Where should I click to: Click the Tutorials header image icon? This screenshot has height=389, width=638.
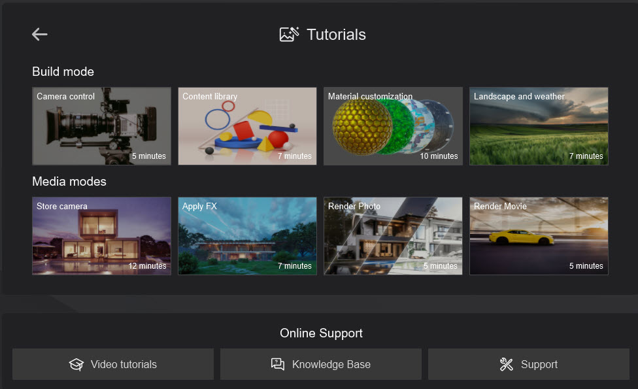click(x=289, y=35)
